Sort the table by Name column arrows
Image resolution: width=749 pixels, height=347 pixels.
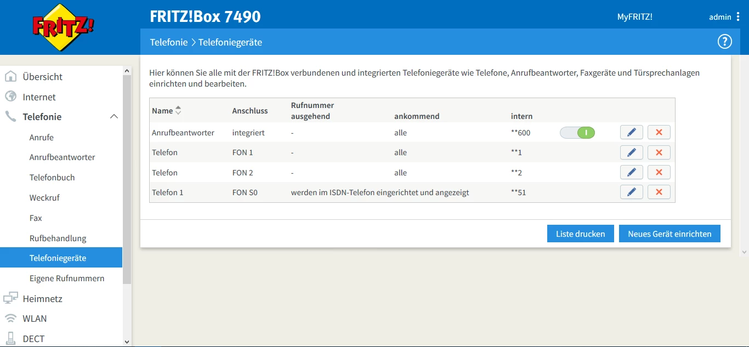(178, 111)
